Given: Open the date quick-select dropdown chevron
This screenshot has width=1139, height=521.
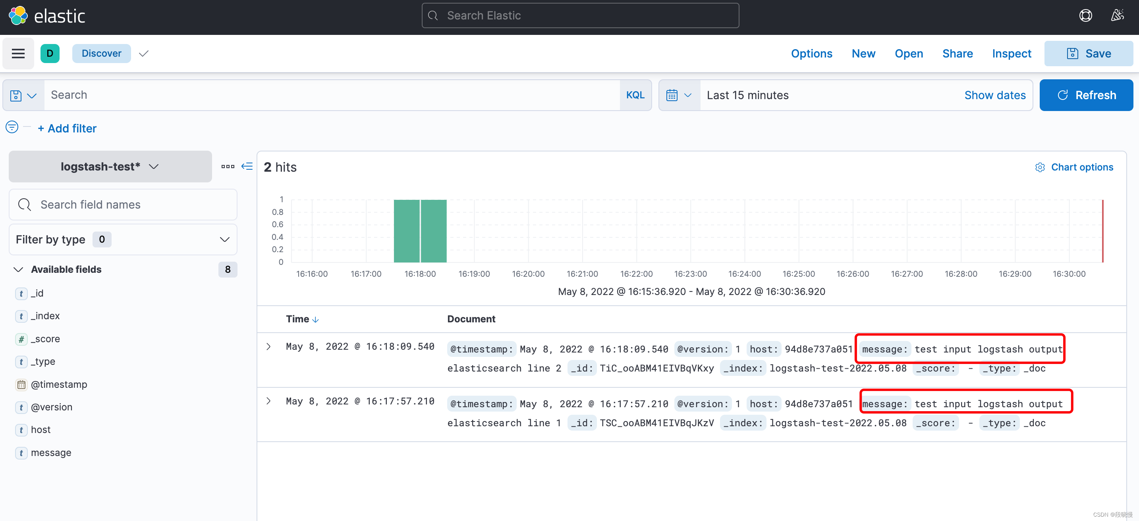Looking at the screenshot, I should (687, 96).
